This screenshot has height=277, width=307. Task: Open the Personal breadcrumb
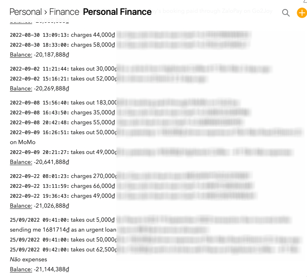pyautogui.click(x=26, y=12)
